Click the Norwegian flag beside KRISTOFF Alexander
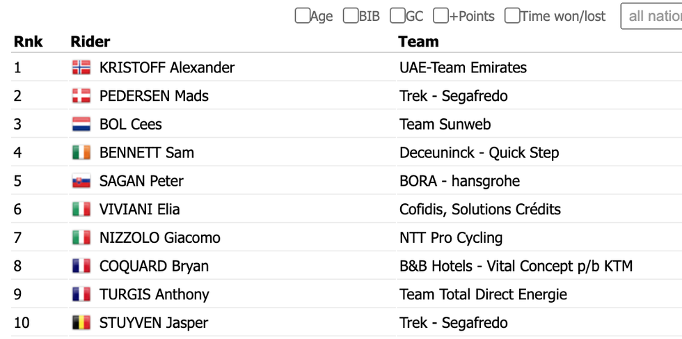Screen dimensions: 682x339 point(81,68)
